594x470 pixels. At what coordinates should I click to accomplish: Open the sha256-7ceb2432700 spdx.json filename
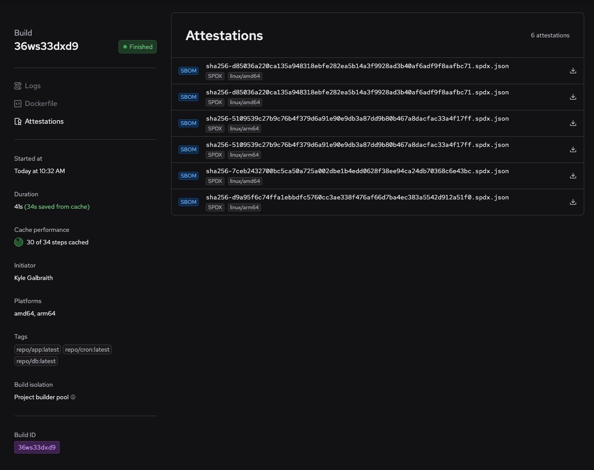pyautogui.click(x=357, y=171)
